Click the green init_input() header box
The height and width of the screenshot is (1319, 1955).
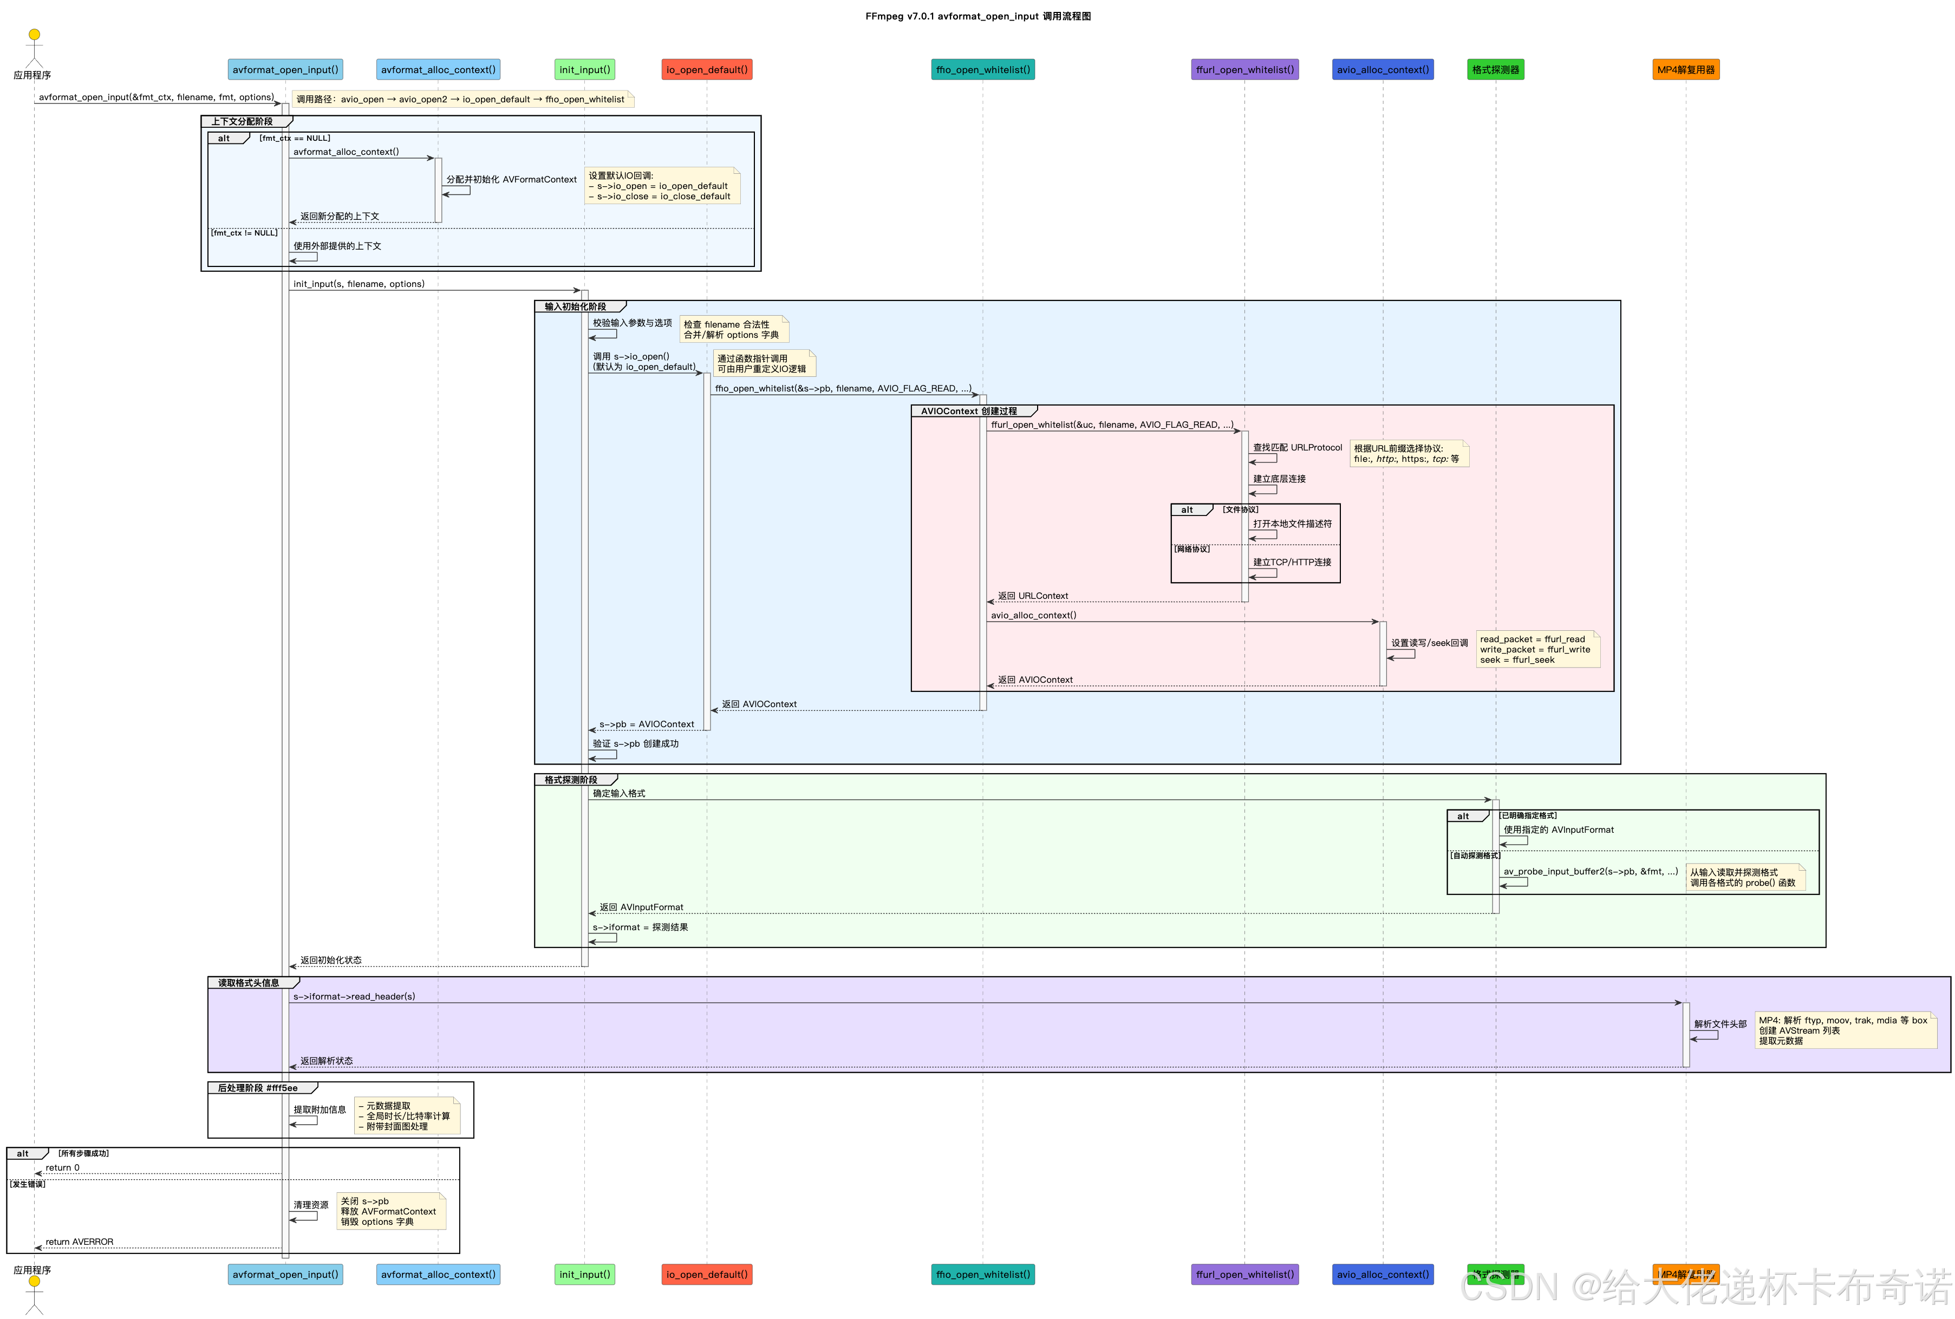coord(585,70)
